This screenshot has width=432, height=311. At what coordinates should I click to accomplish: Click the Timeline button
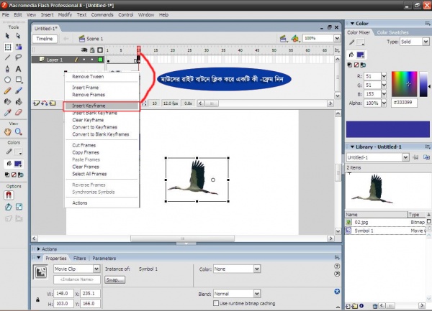(45, 38)
